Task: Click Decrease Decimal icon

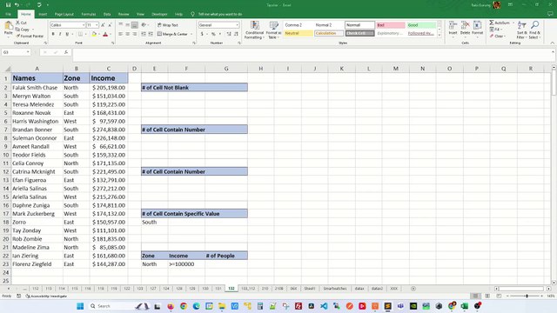Action: click(x=236, y=34)
